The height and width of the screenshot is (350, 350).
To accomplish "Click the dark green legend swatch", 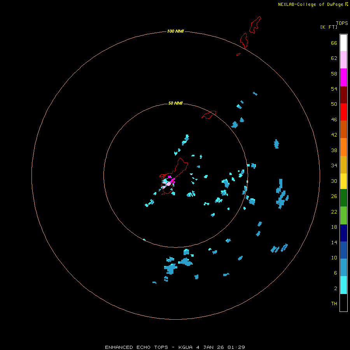I will click(x=343, y=198).
